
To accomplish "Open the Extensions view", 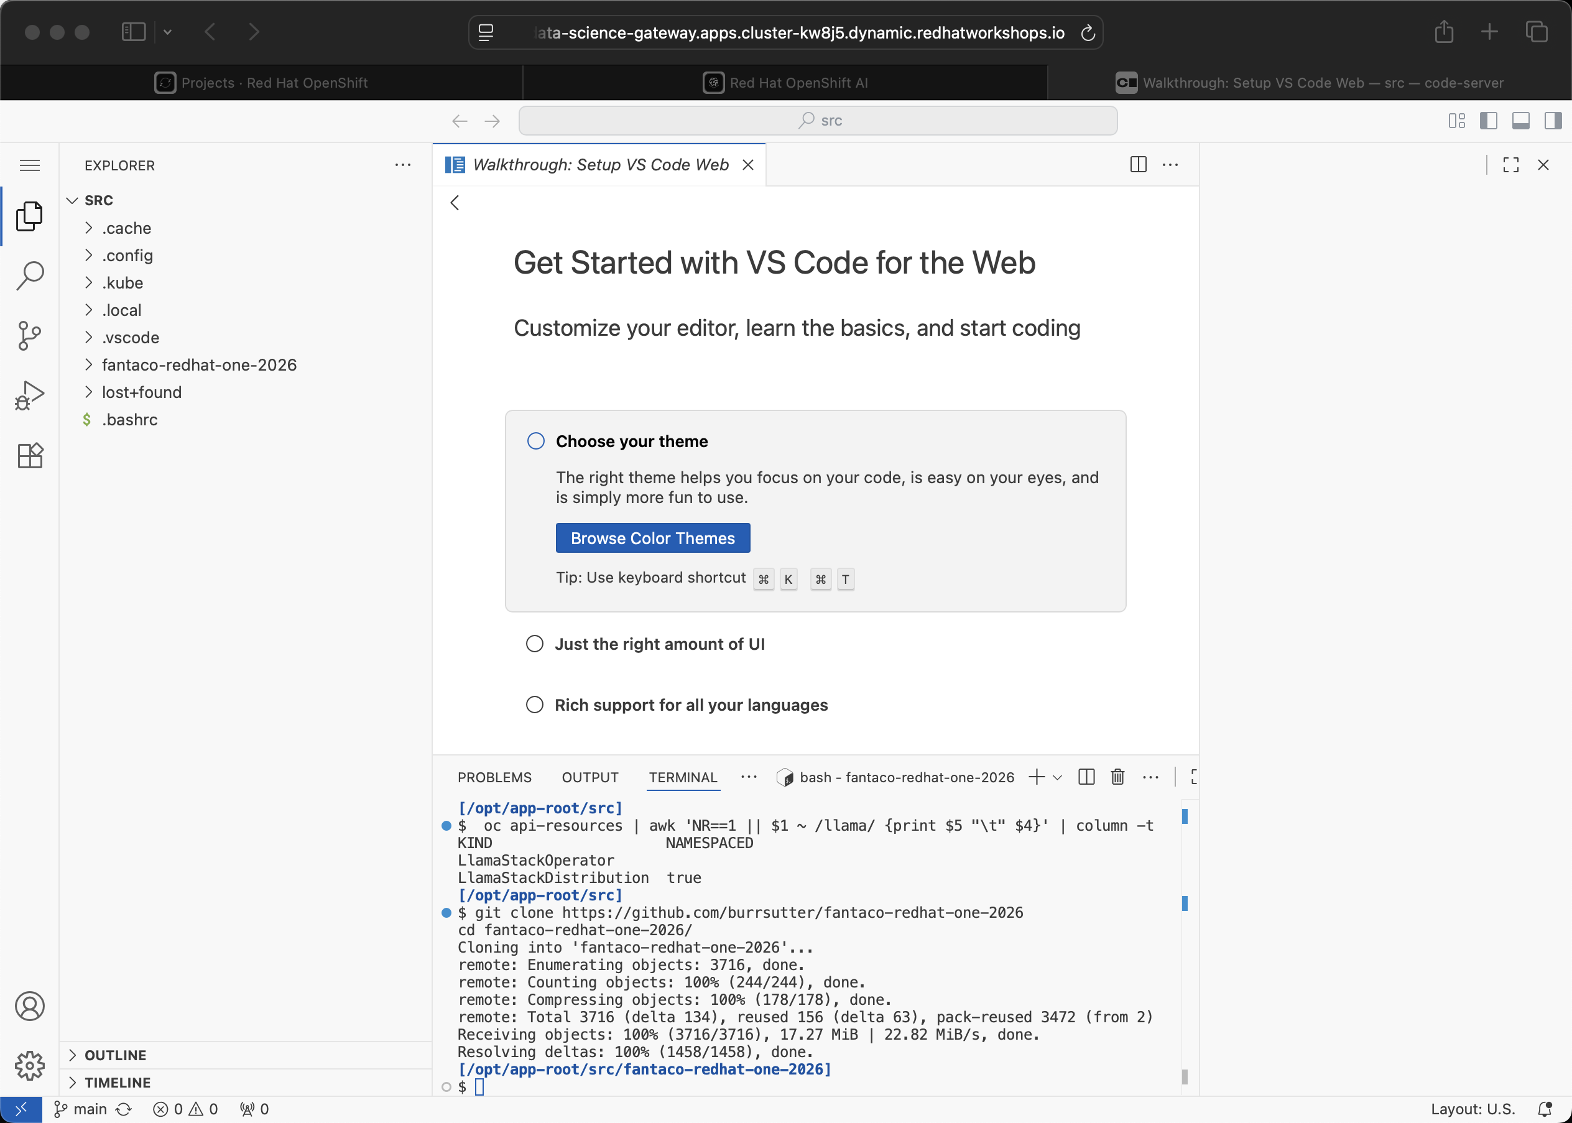I will 30,456.
